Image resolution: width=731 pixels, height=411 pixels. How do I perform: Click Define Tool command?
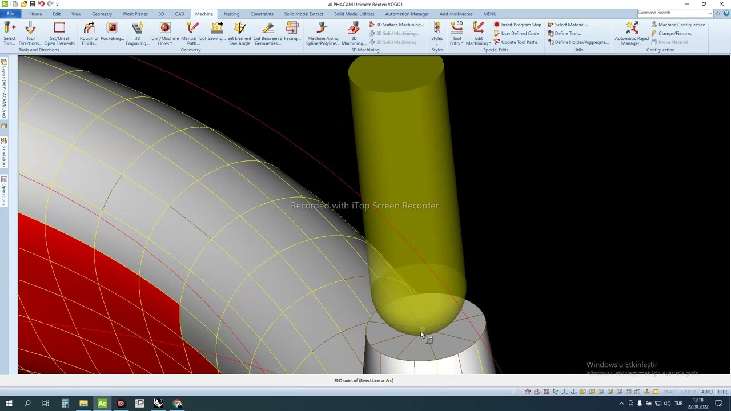click(564, 33)
